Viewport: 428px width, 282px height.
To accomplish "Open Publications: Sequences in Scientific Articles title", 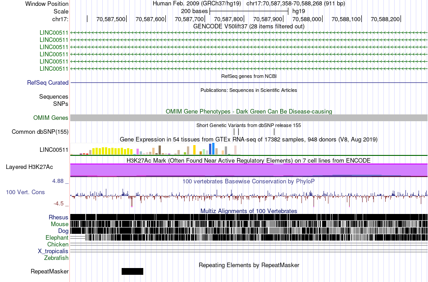I will pyautogui.click(x=249, y=90).
